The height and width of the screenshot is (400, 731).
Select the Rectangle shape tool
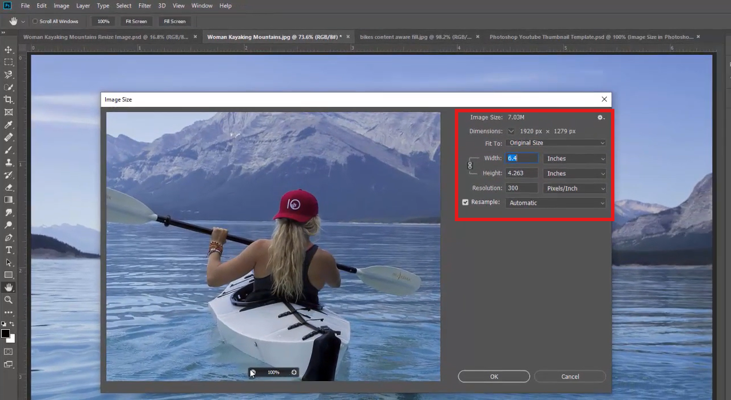(x=9, y=275)
